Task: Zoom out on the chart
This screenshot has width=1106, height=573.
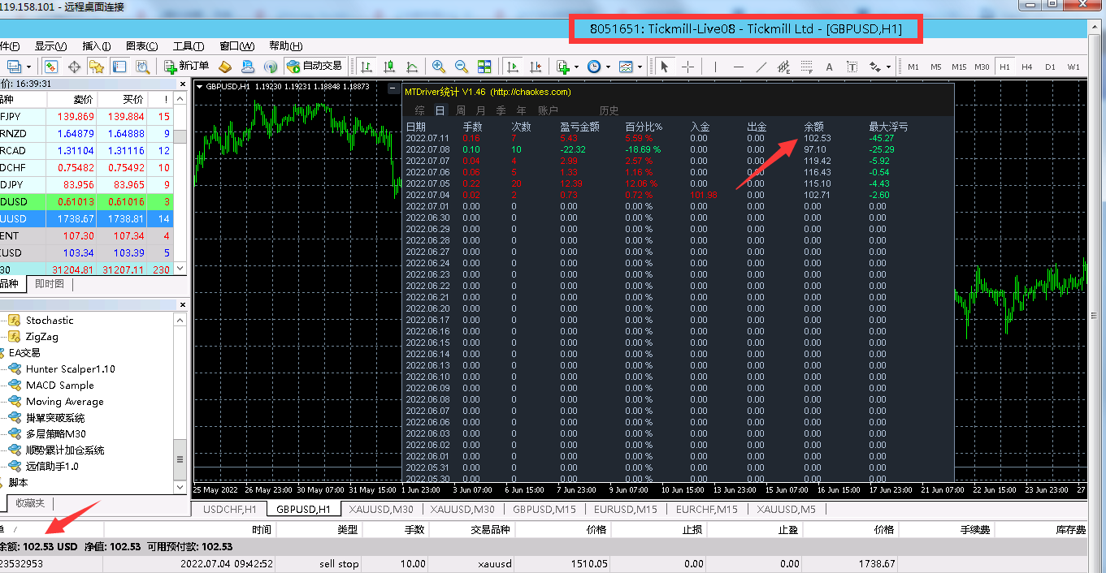Action: click(x=462, y=67)
